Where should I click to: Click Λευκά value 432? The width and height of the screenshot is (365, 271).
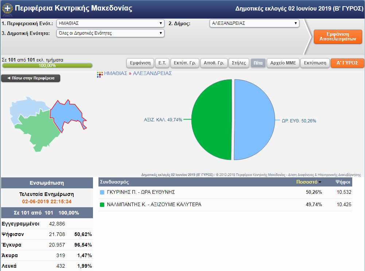click(61, 266)
